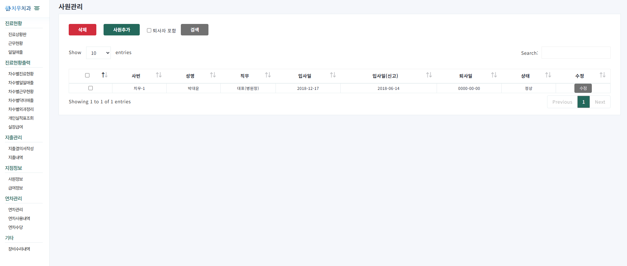The height and width of the screenshot is (266, 627).
Task: Open 급여정보 in the sidebar
Action: click(x=15, y=188)
